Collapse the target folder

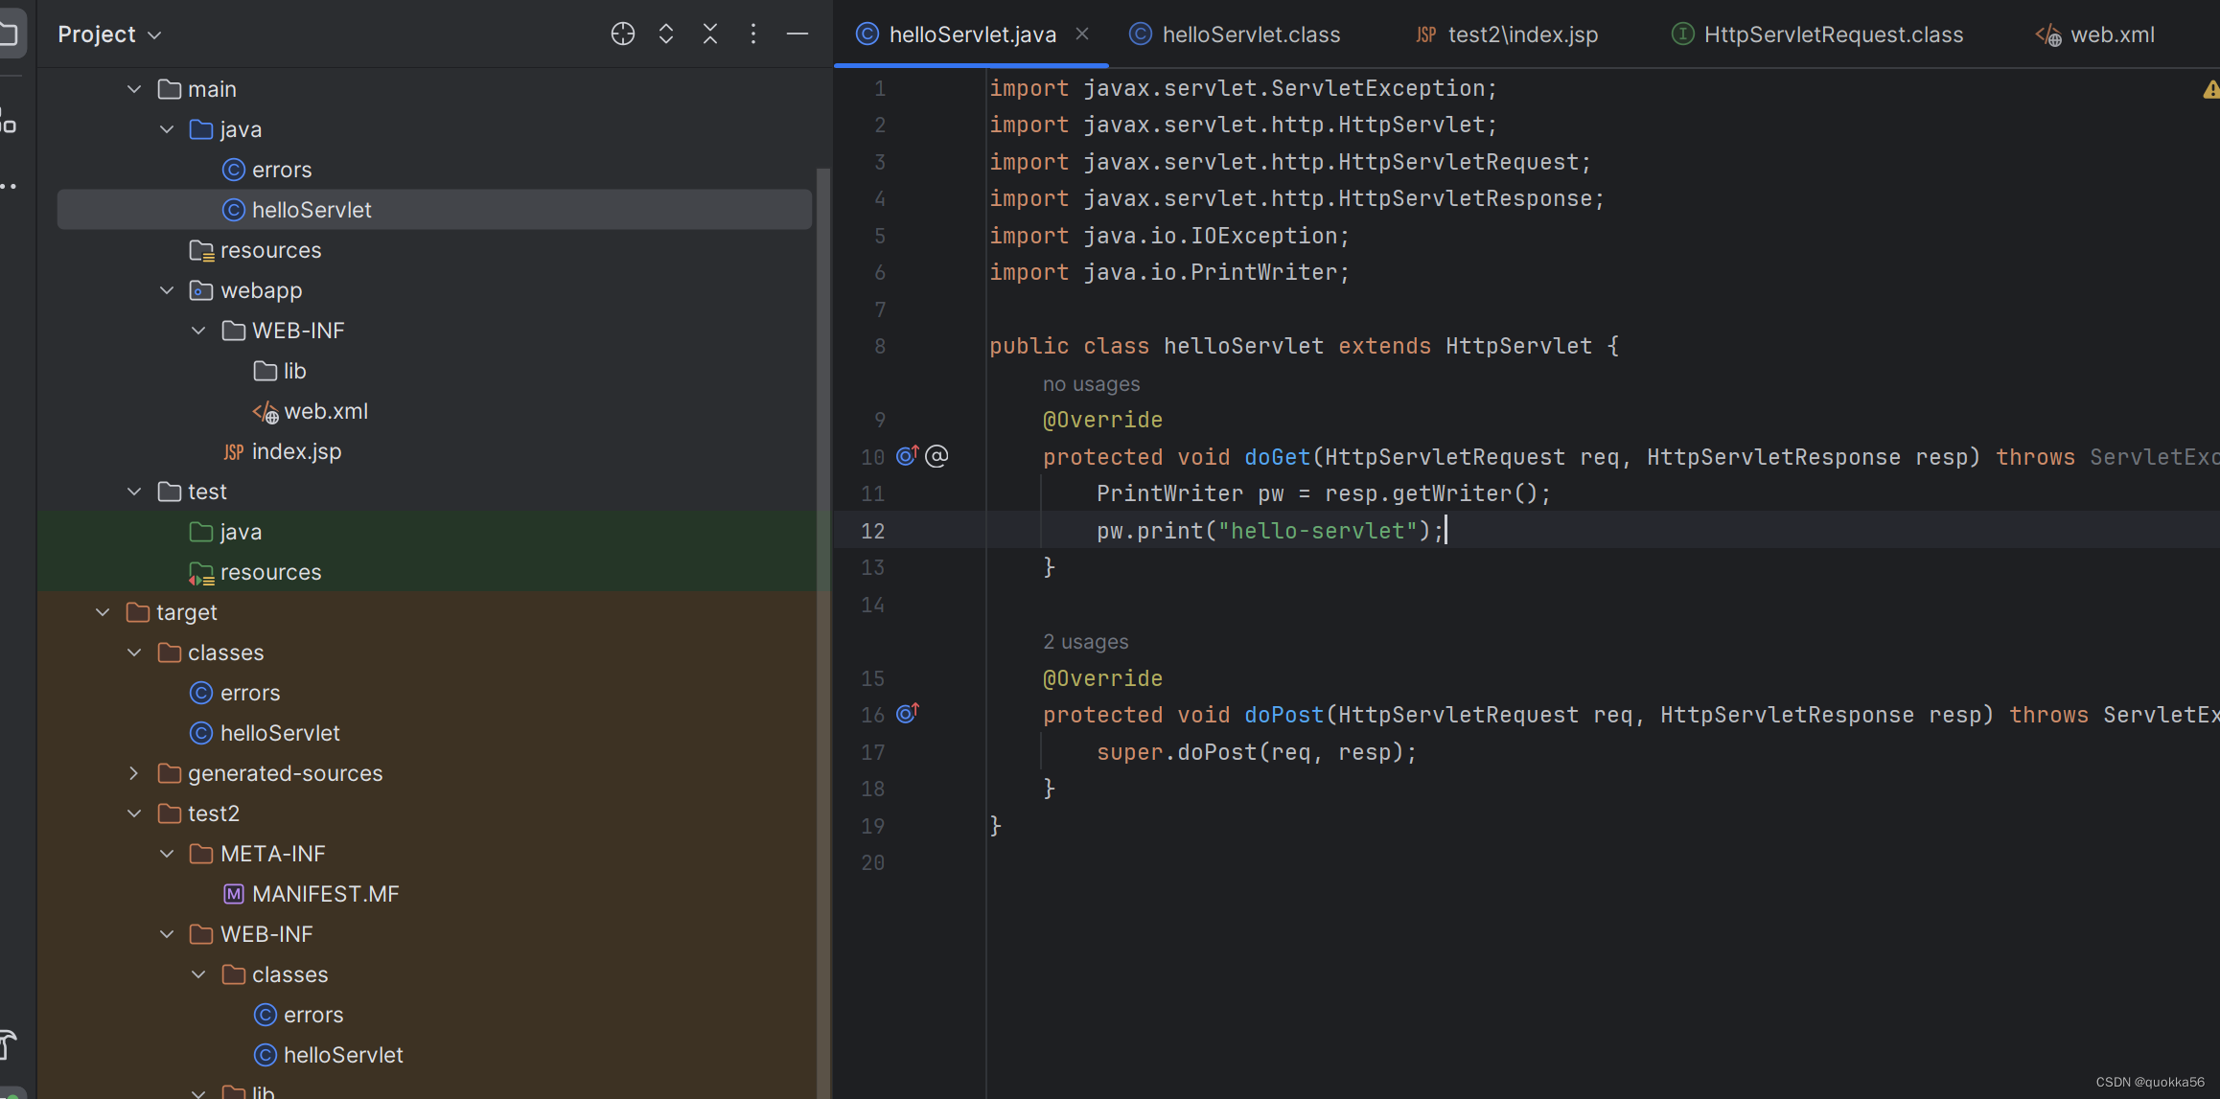pyautogui.click(x=103, y=612)
